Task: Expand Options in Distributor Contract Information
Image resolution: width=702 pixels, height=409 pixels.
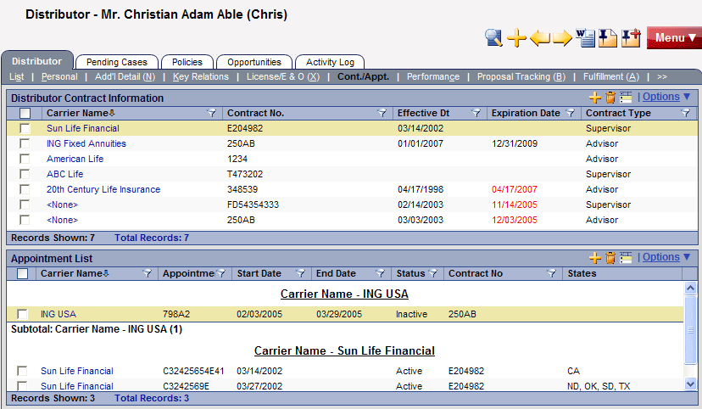Action: 666,97
